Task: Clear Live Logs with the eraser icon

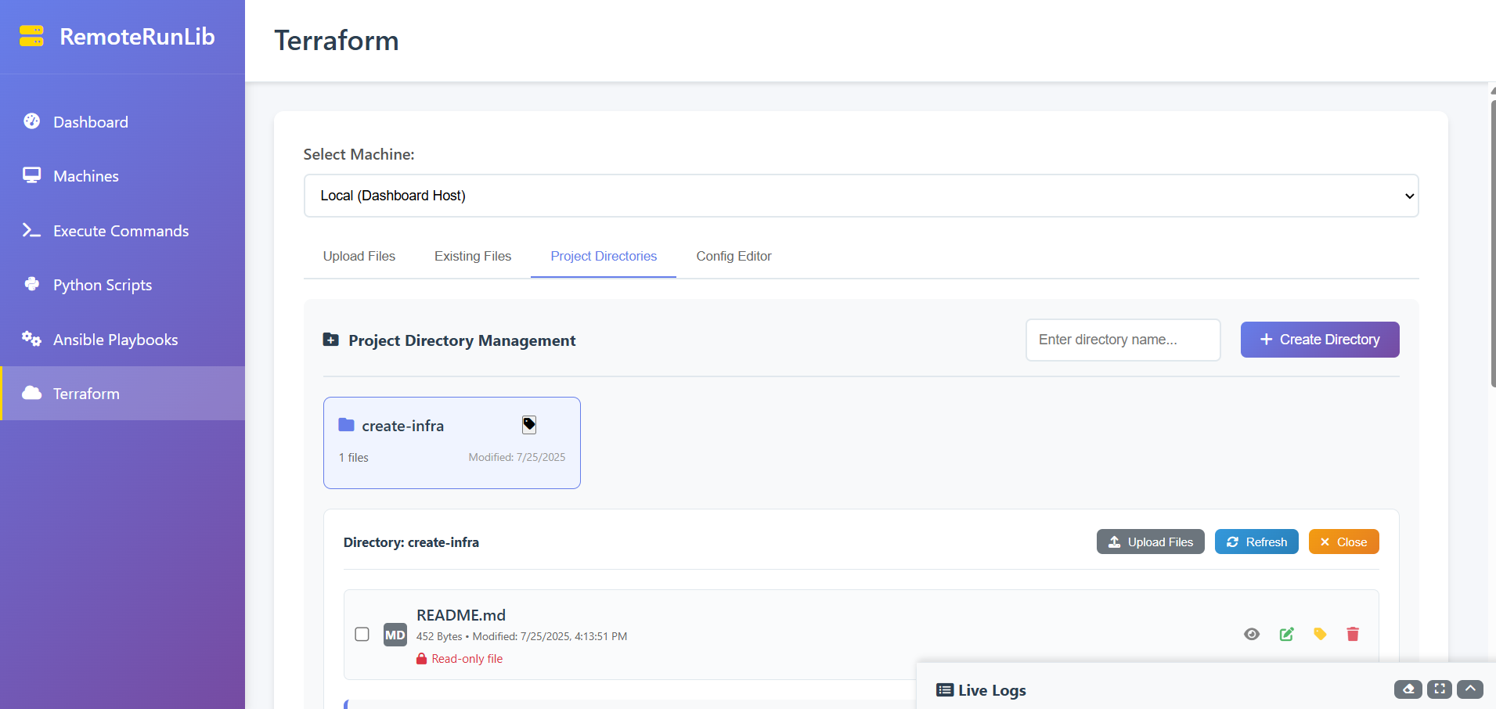Action: [1408, 689]
